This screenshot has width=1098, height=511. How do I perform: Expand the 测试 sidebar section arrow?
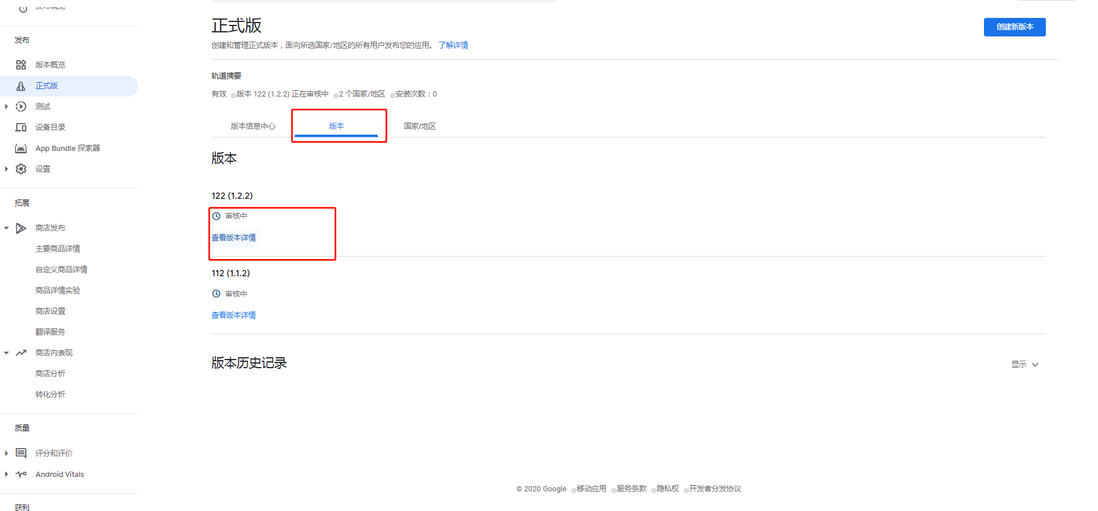pyautogui.click(x=6, y=106)
